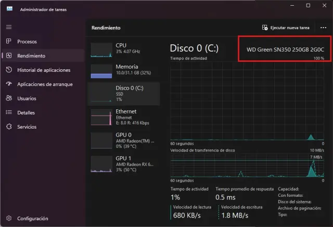Select the CPU performance graph item
Screen dimensions: 333x227
[126, 49]
